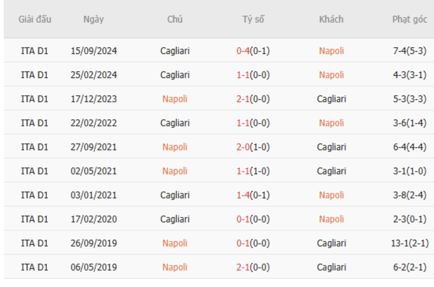Image resolution: width=434 pixels, height=287 pixels.
Task: Click the Tỷ số column header
Action: click(x=253, y=19)
